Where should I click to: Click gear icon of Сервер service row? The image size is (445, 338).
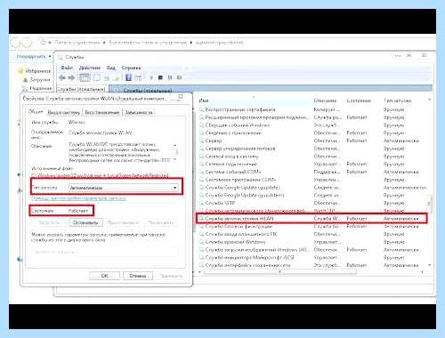point(201,141)
